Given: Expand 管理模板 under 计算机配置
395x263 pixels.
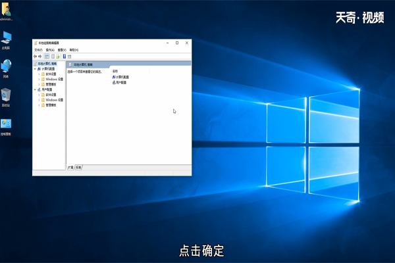Looking at the screenshot, I should pyautogui.click(x=39, y=85).
